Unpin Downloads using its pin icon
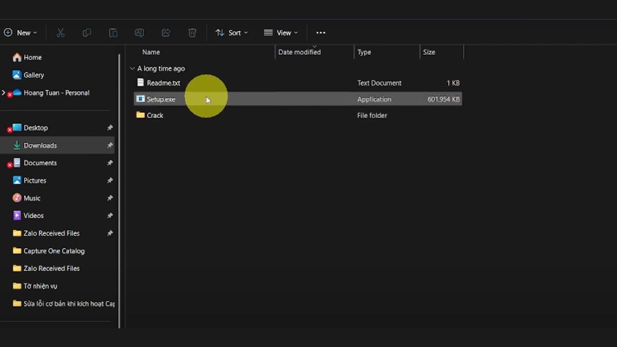 (110, 145)
